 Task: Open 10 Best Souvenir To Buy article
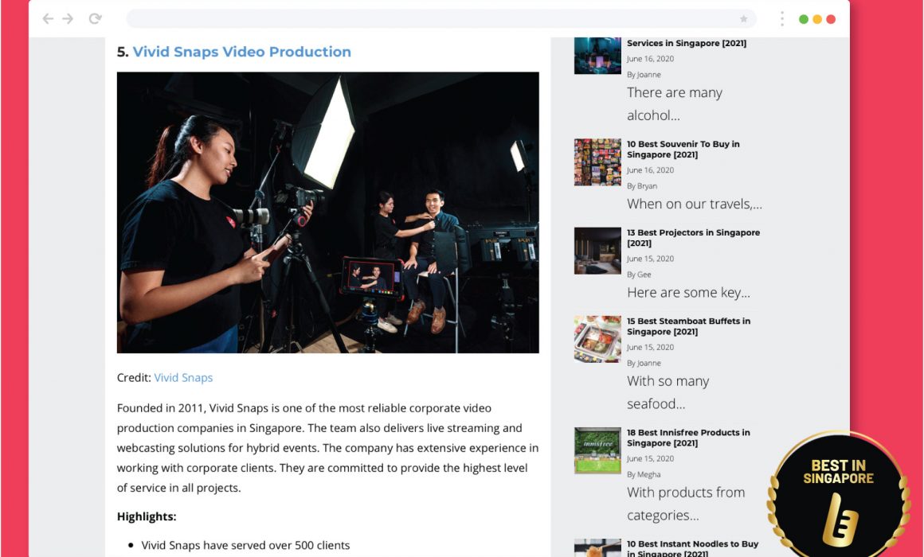coord(683,150)
